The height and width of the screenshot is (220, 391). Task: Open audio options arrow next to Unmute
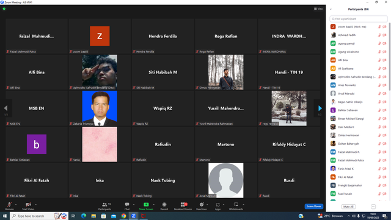pos(16,205)
